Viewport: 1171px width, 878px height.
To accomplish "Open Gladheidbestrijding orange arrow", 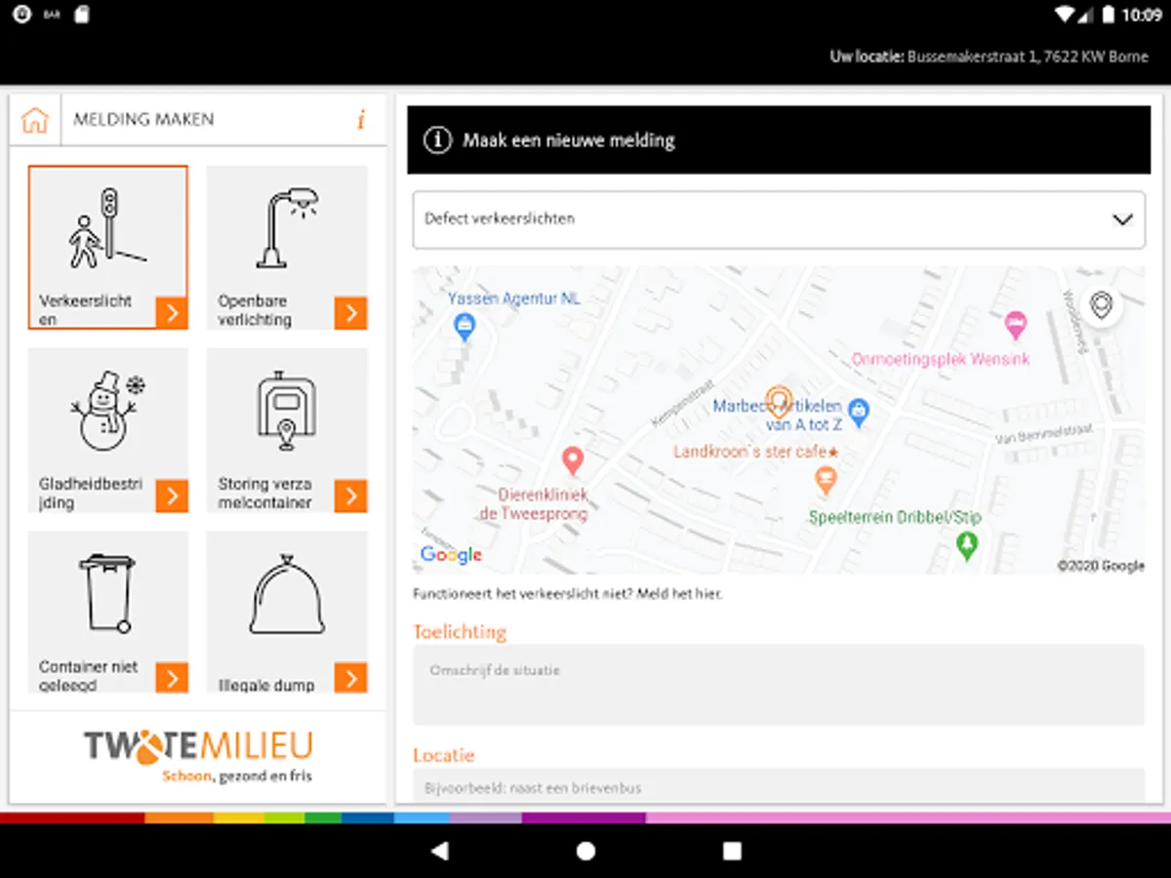I will (172, 496).
